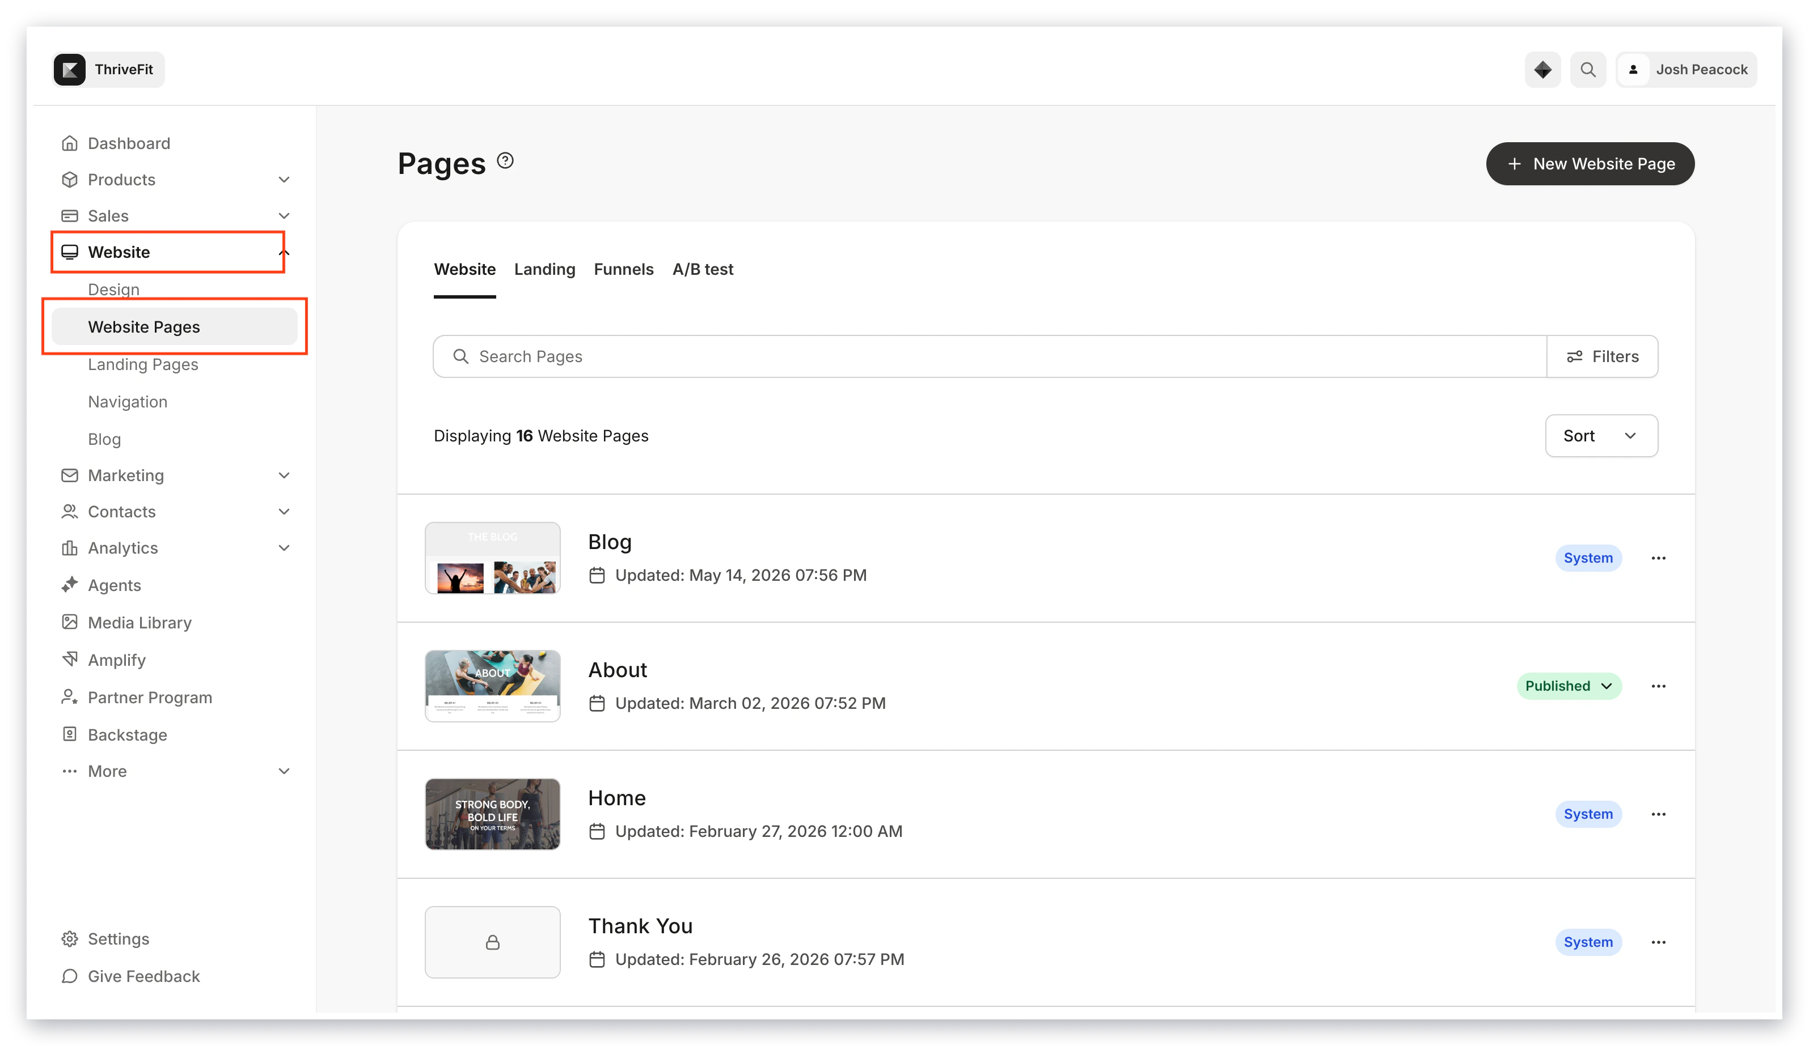Image resolution: width=1809 pixels, height=1046 pixels.
Task: Open the Sort dropdown
Action: pyautogui.click(x=1601, y=436)
